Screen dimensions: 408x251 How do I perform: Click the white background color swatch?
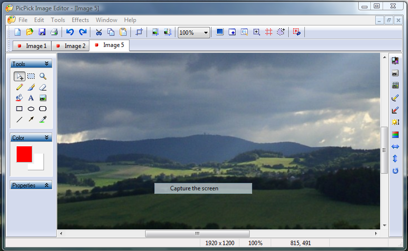38,164
